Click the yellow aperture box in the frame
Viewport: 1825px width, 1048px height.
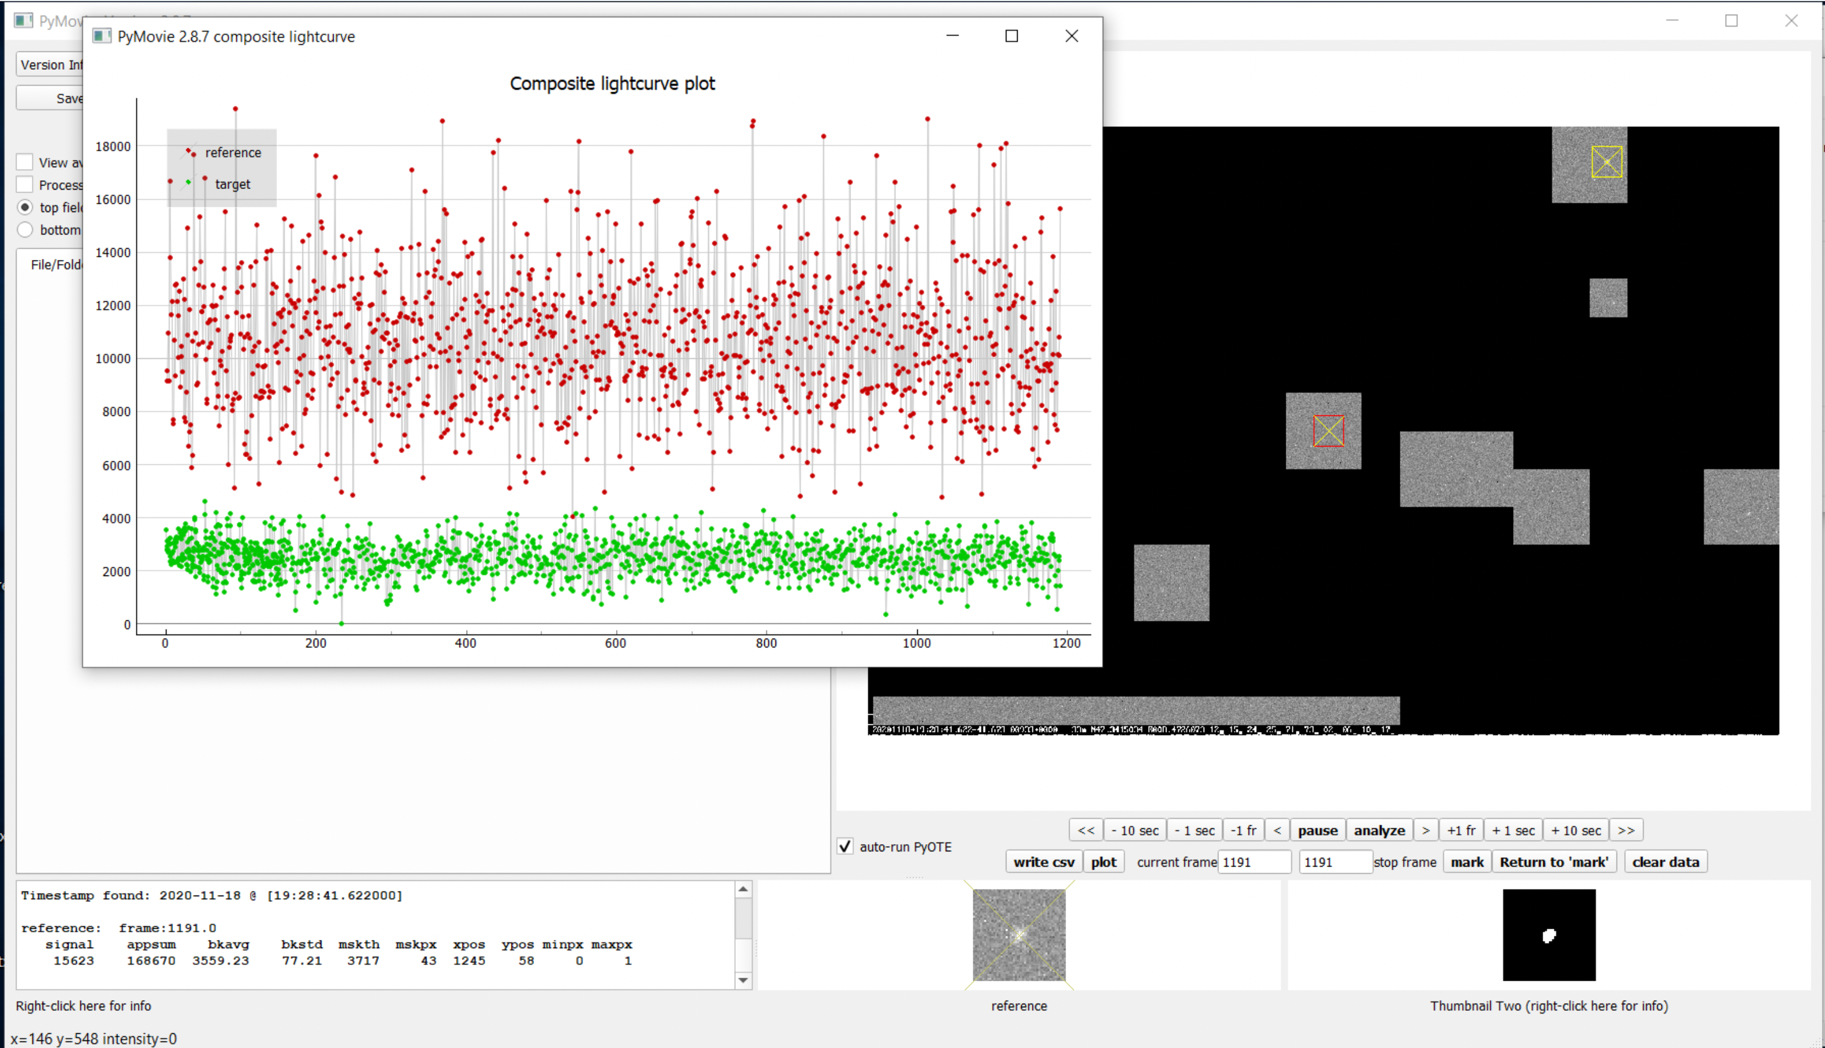1606,162
